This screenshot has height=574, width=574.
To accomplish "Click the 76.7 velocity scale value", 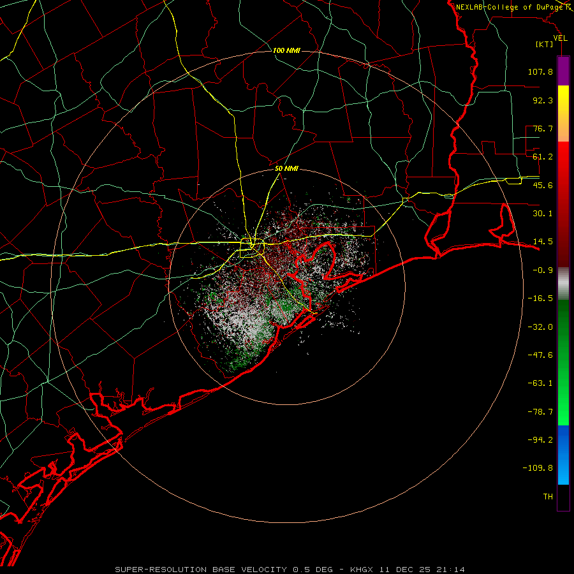I will tap(543, 128).
